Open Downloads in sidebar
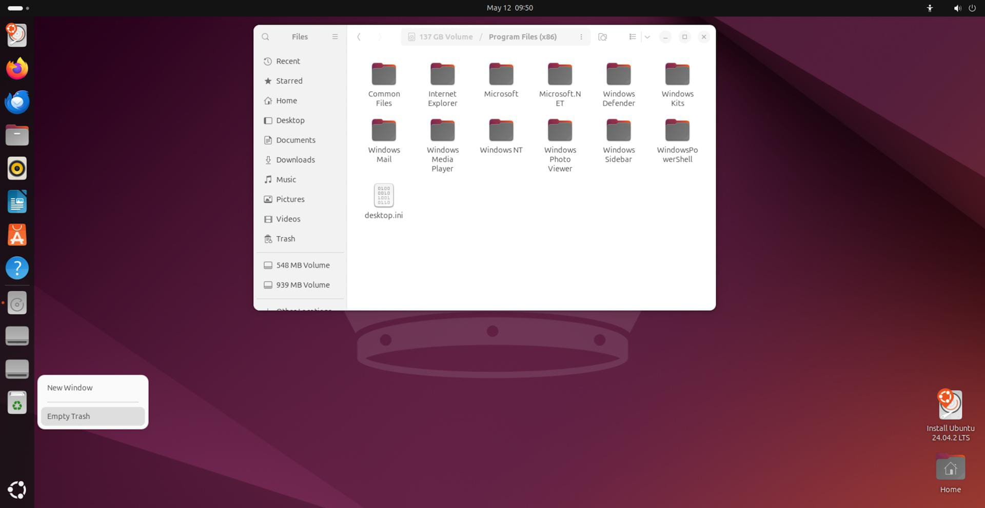The height and width of the screenshot is (508, 985). point(300,160)
